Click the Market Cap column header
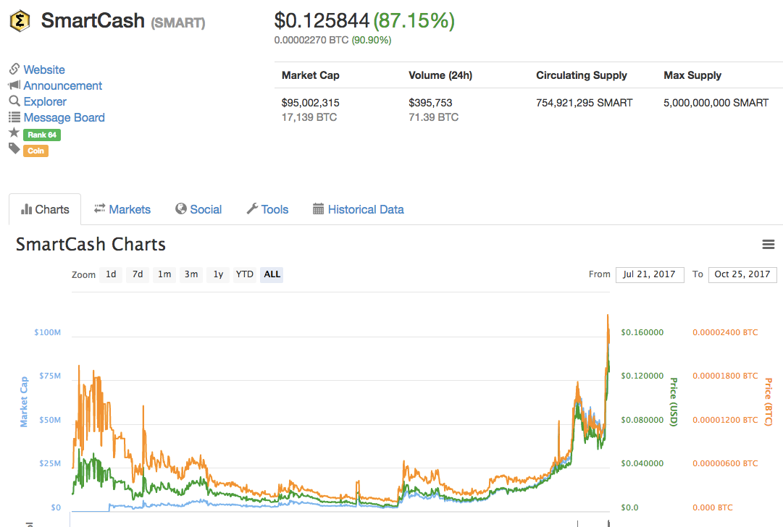This screenshot has height=527, width=783. click(311, 75)
